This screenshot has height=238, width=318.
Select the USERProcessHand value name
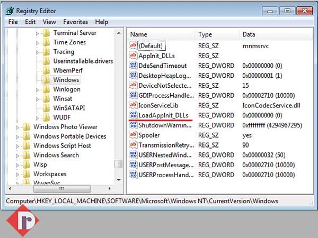tap(166, 175)
